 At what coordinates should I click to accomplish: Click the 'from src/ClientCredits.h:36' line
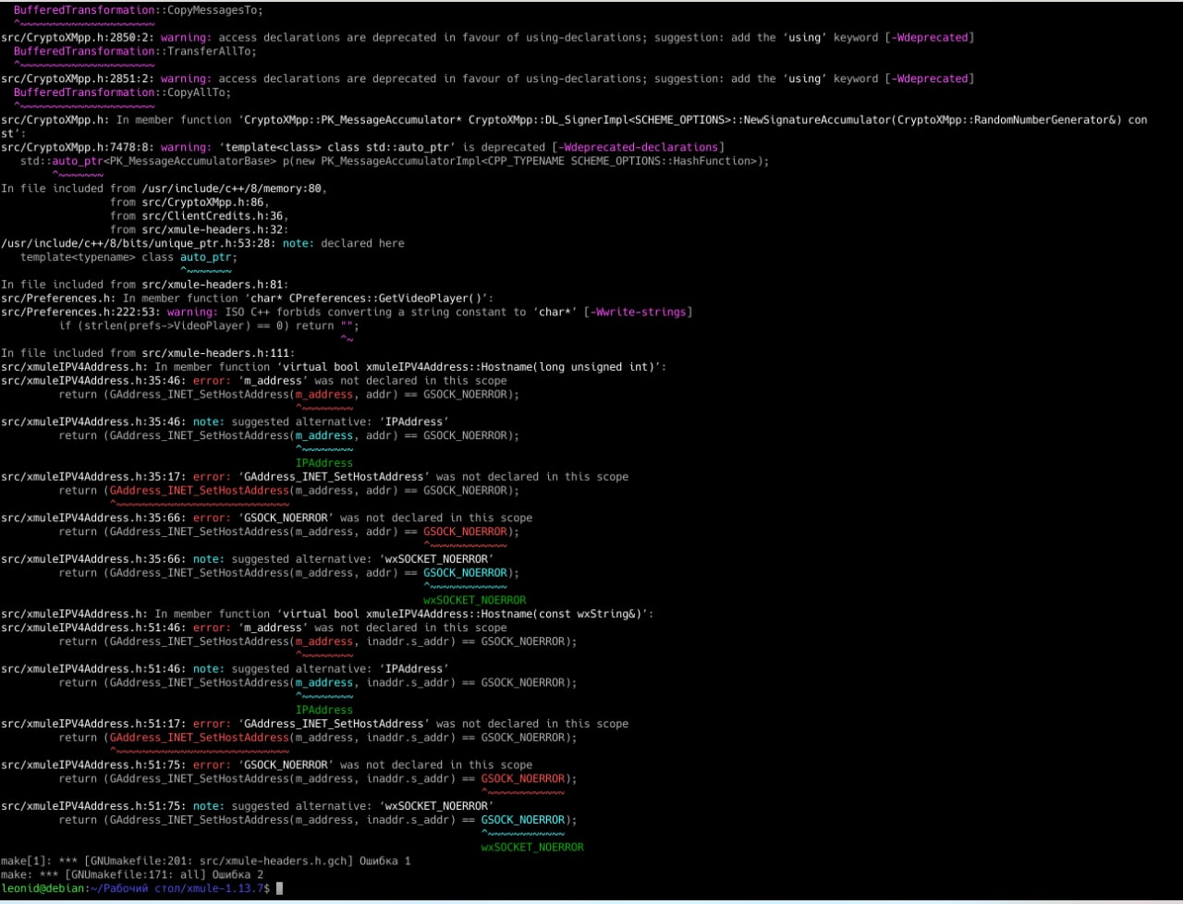pos(199,216)
